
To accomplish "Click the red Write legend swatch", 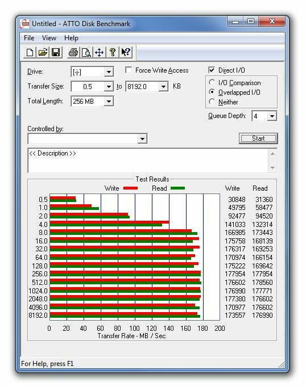I will point(130,188).
